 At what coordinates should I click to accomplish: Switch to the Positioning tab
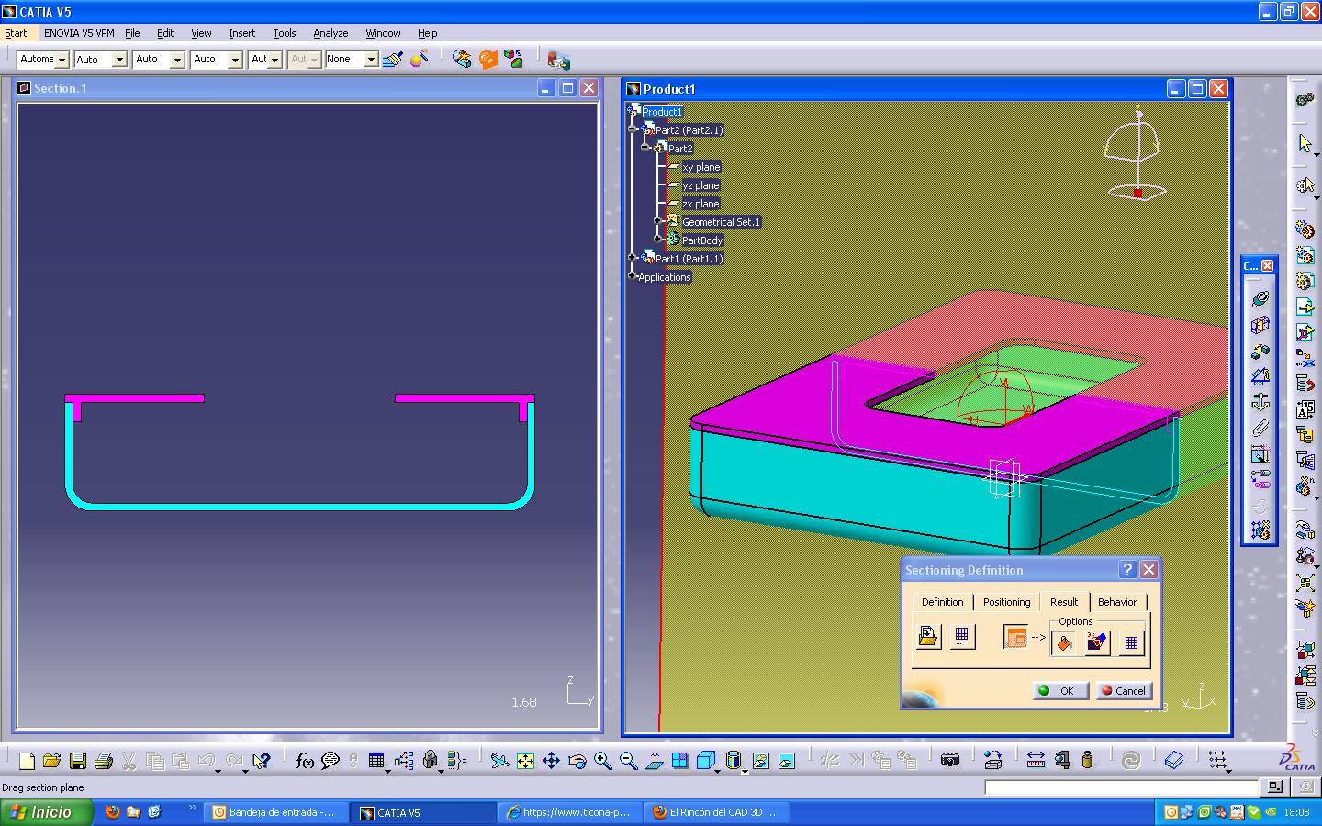(1007, 602)
